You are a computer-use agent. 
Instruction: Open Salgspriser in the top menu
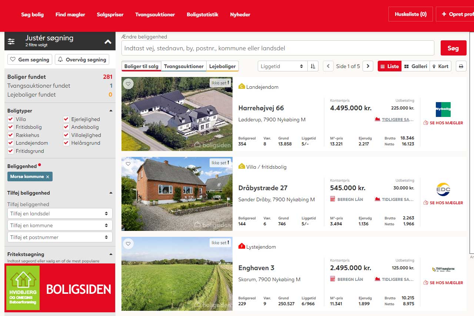(110, 14)
